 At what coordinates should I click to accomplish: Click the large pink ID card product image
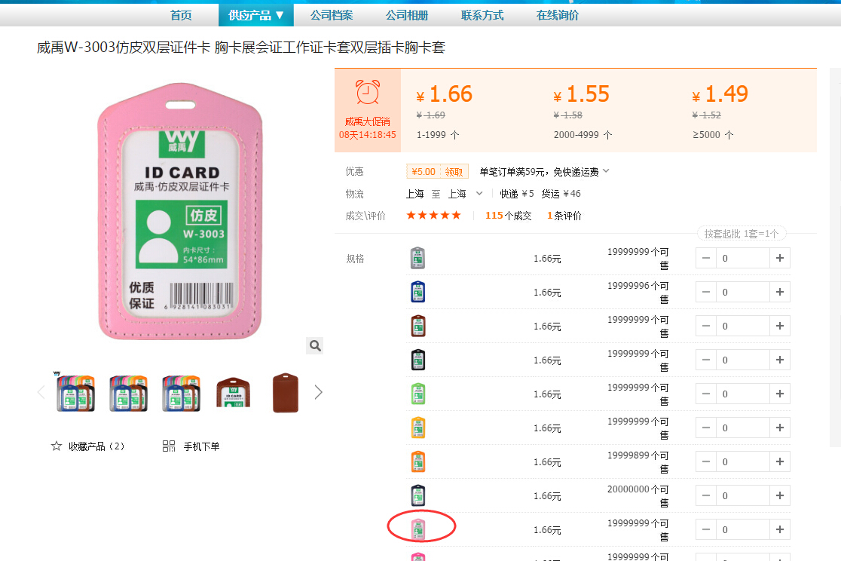pyautogui.click(x=180, y=211)
